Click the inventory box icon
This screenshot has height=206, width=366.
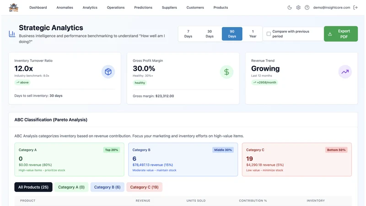point(108,72)
